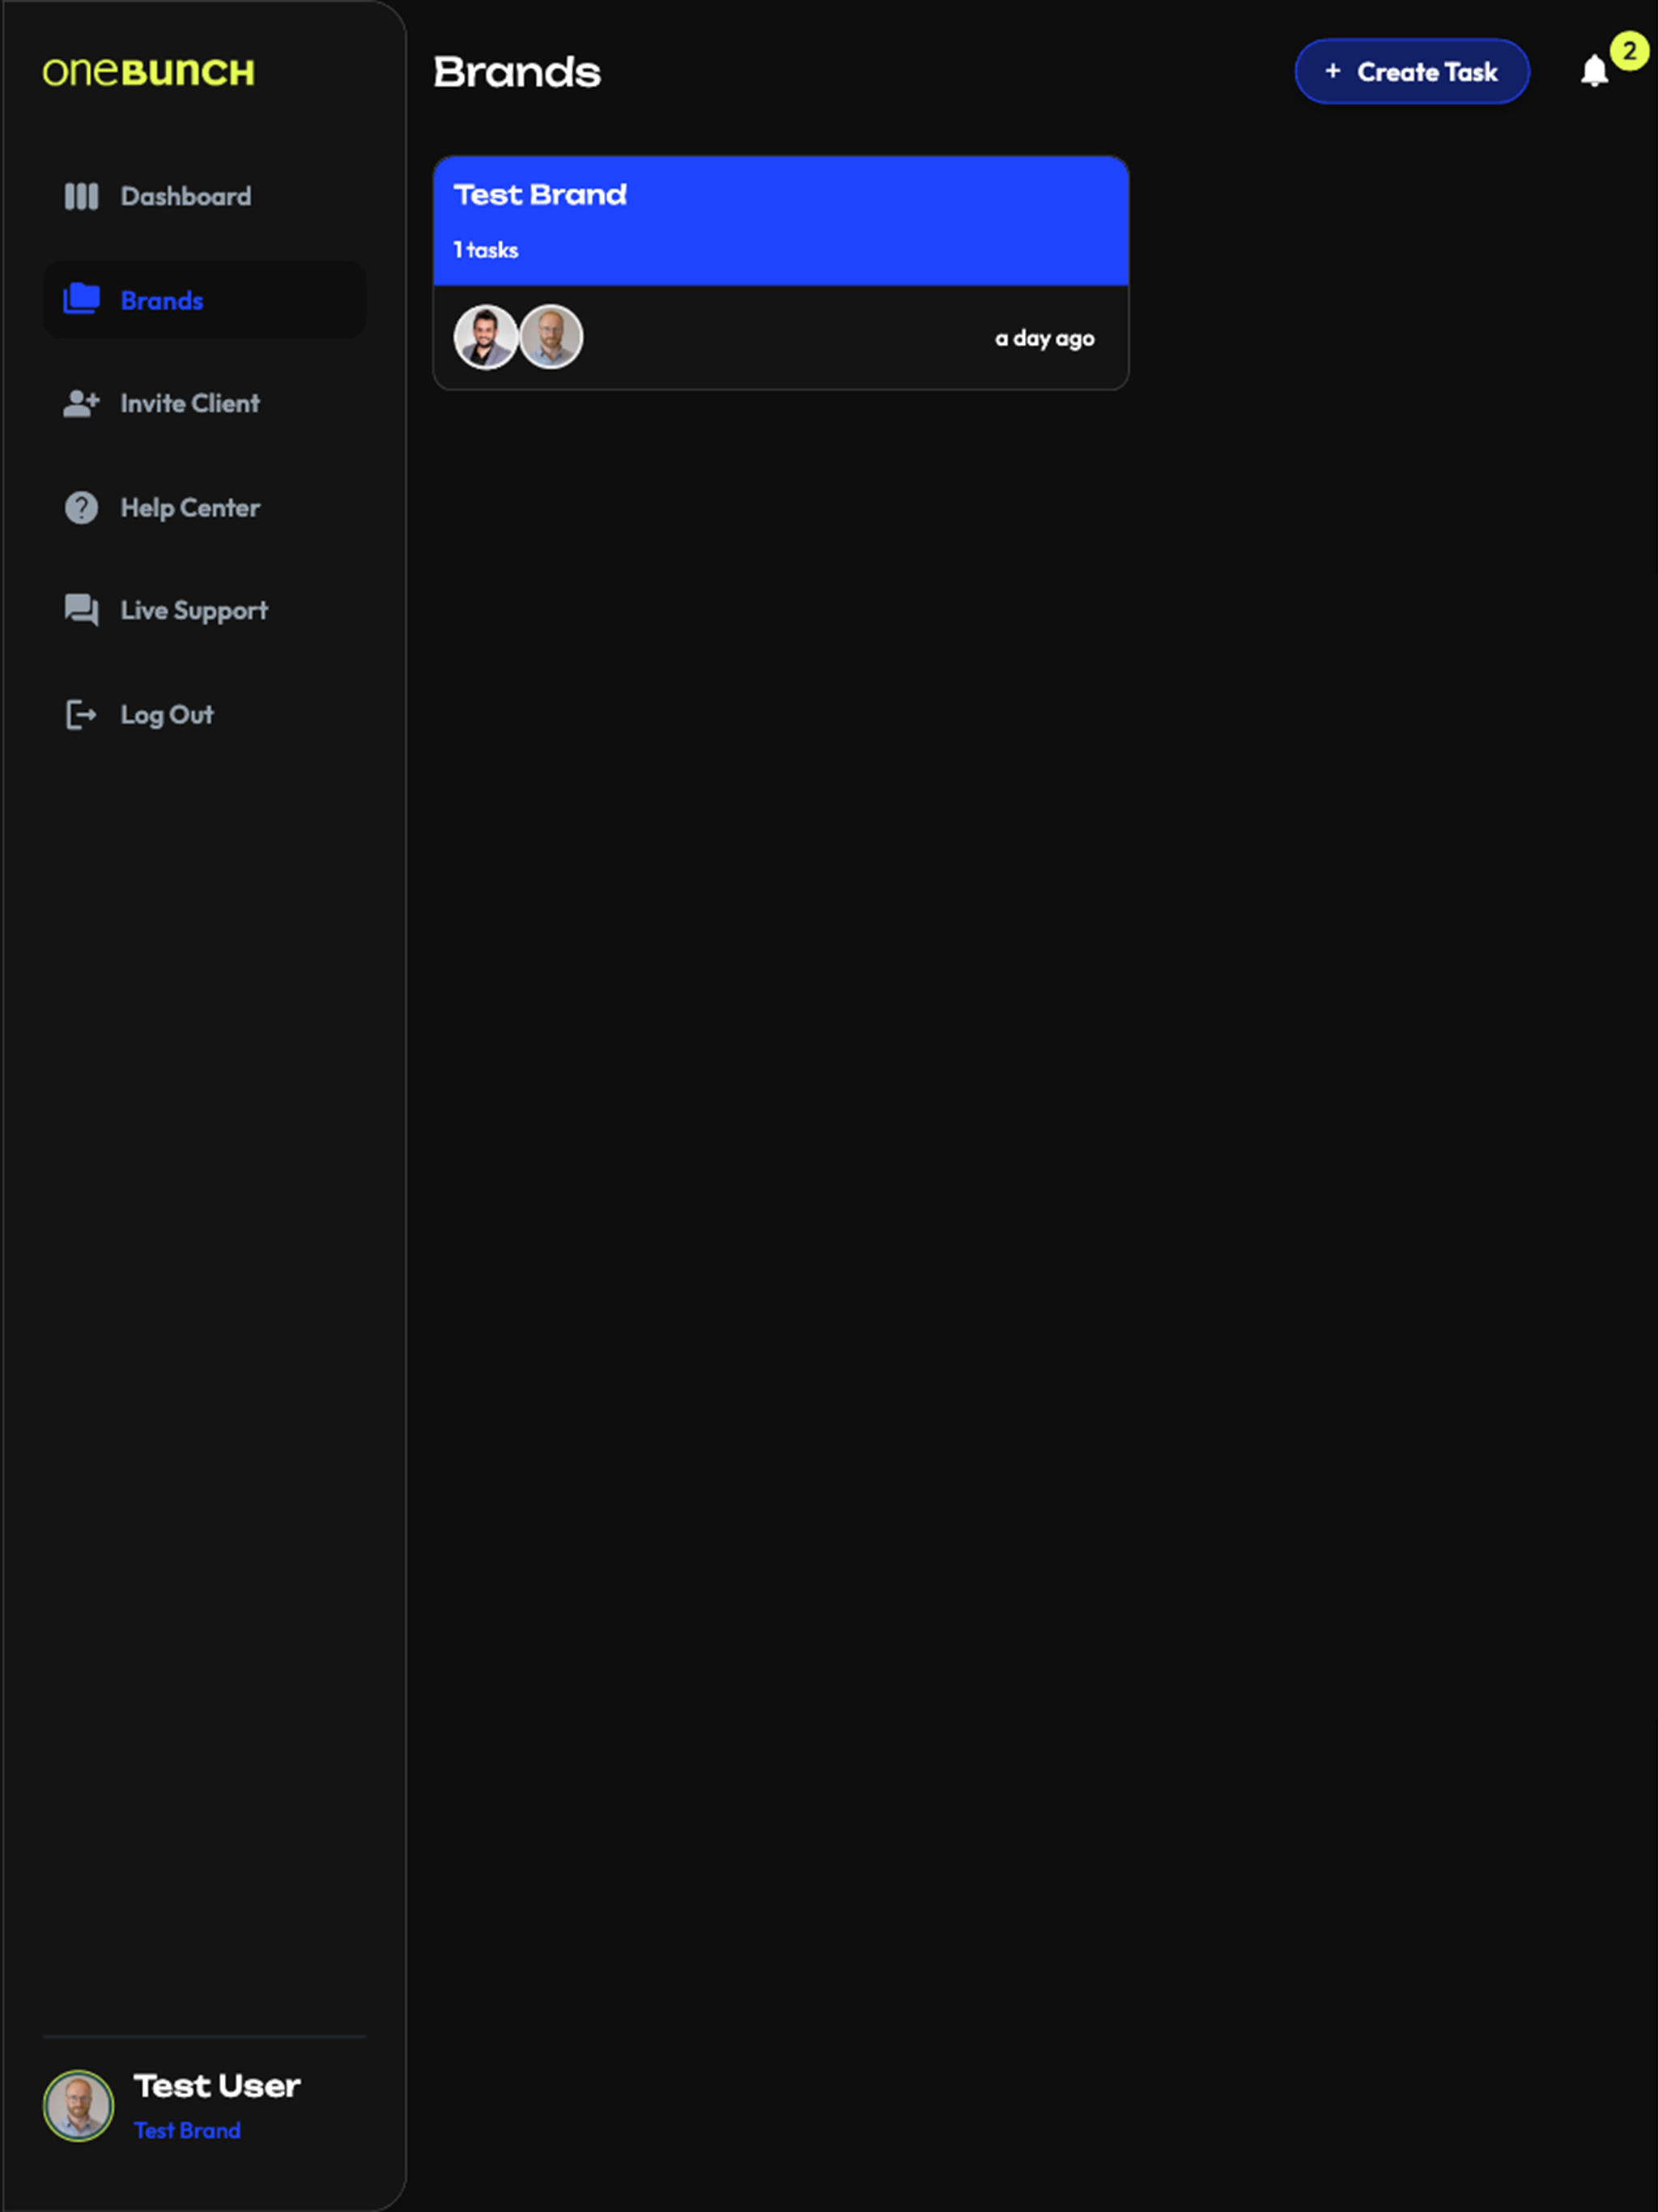
Task: Click the Dashboard columns icon
Action: click(x=82, y=196)
